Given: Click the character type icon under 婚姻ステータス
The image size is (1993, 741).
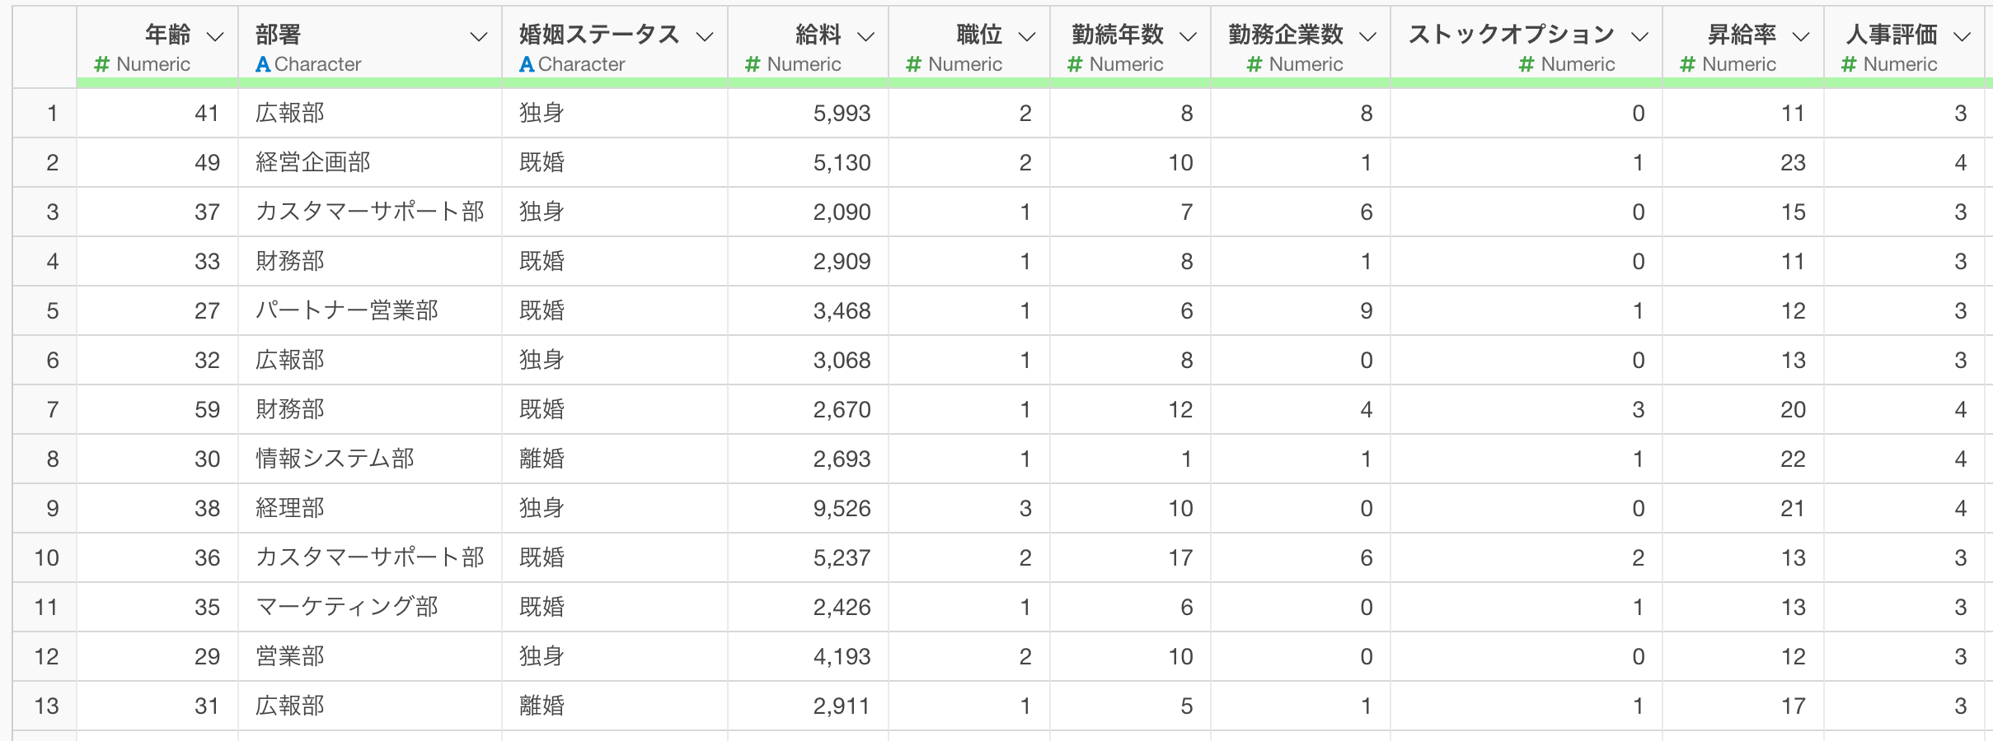Looking at the screenshot, I should tap(527, 64).
